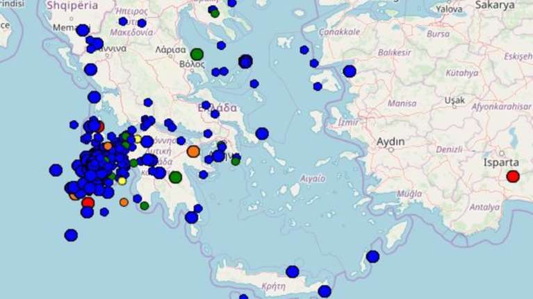Select the Κρήτη label on Crete
This screenshot has height=299, width=533.
click(x=274, y=286)
